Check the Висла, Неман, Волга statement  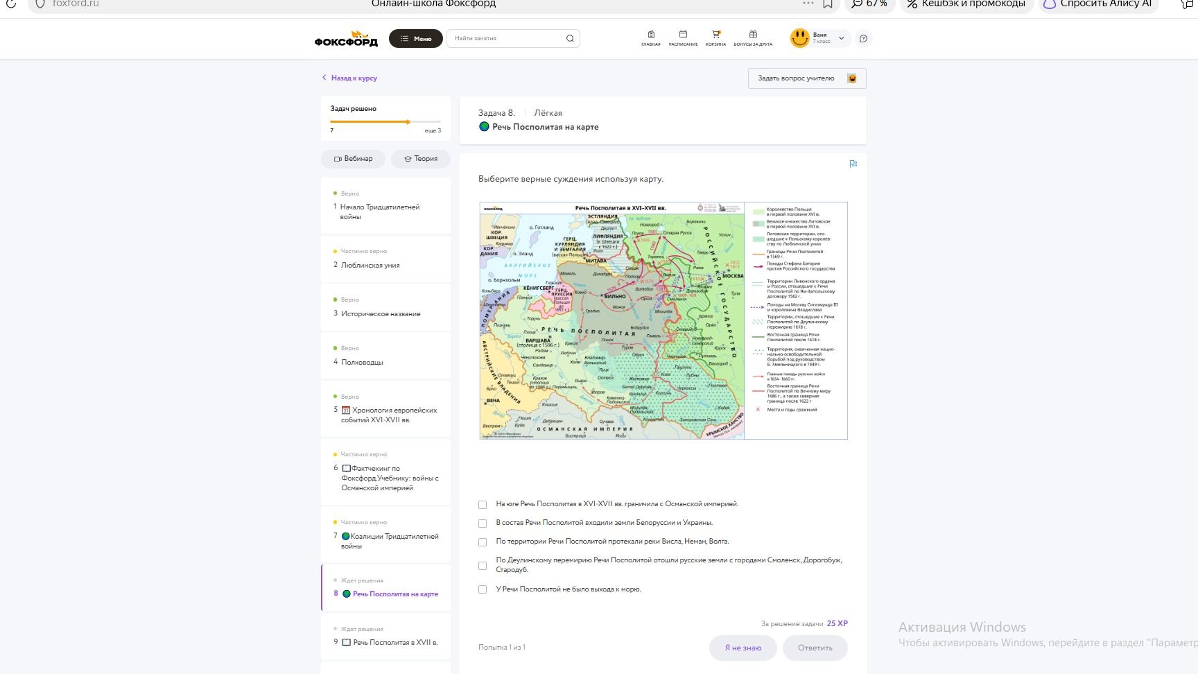483,542
